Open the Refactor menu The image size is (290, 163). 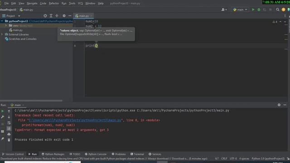click(x=54, y=3)
